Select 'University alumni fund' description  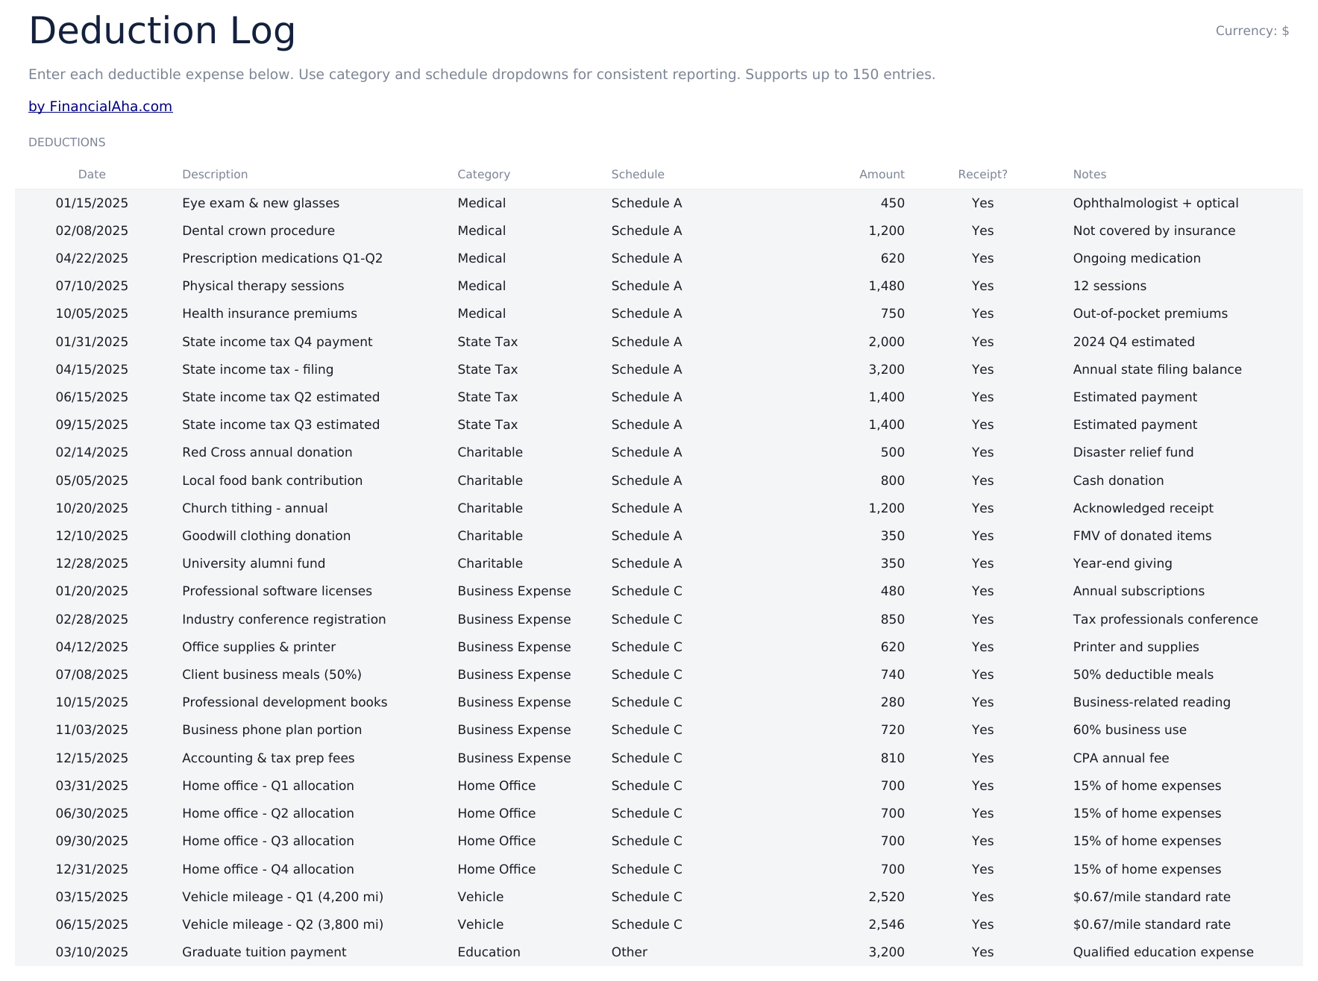(254, 563)
